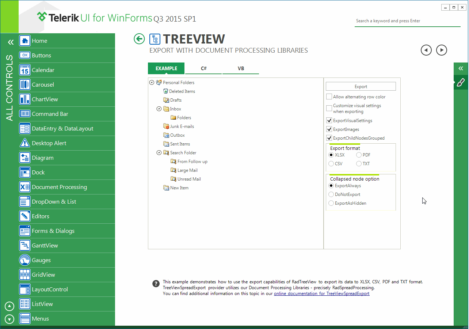Open theme brush icon on right panel
The image size is (469, 329).
(461, 82)
